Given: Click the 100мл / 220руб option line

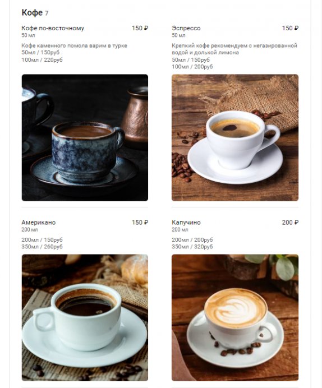Looking at the screenshot, I should (x=42, y=59).
